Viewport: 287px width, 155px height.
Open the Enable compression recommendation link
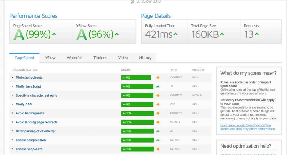[x=31, y=140]
